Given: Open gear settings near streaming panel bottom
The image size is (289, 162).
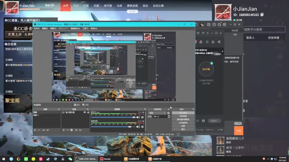Looking at the screenshot, I should click(203, 121).
